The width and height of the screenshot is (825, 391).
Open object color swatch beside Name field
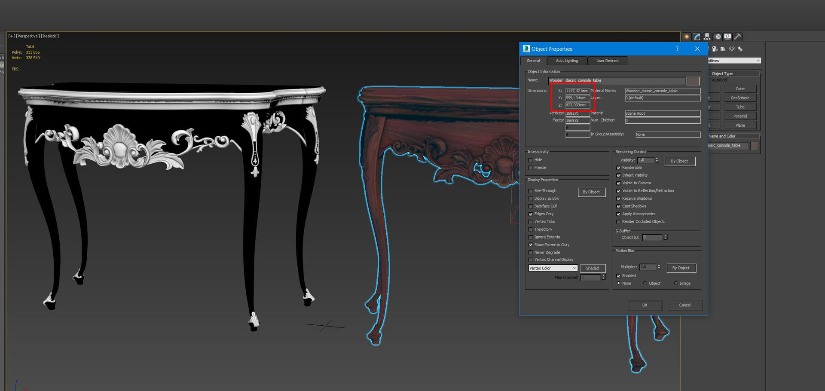(693, 81)
